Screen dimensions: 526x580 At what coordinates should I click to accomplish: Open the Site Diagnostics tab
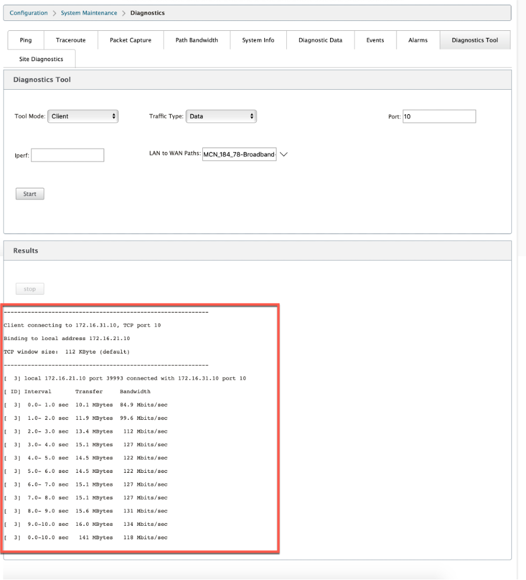coord(41,59)
